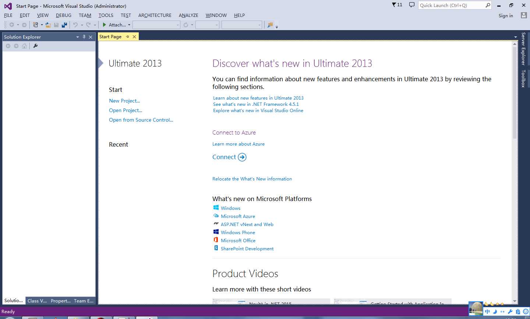This screenshot has width=530, height=319.
Task: Switch to the Team Explorer tab
Action: click(x=84, y=301)
